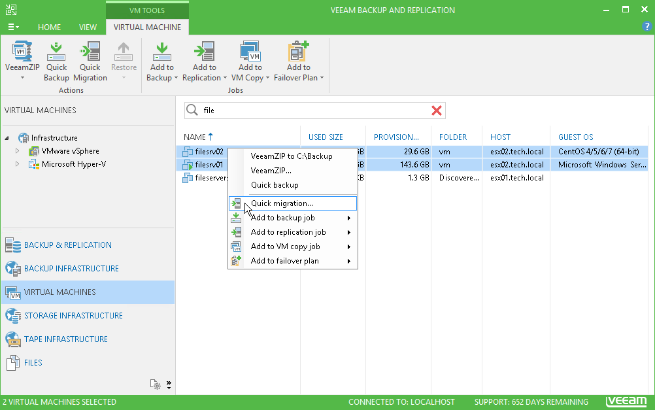Click the Microsoft Hyper-V tree icon
Image resolution: width=655 pixels, height=410 pixels.
click(34, 164)
